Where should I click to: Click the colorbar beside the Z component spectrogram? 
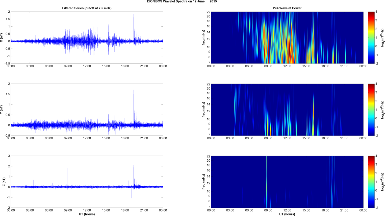pos(371,182)
